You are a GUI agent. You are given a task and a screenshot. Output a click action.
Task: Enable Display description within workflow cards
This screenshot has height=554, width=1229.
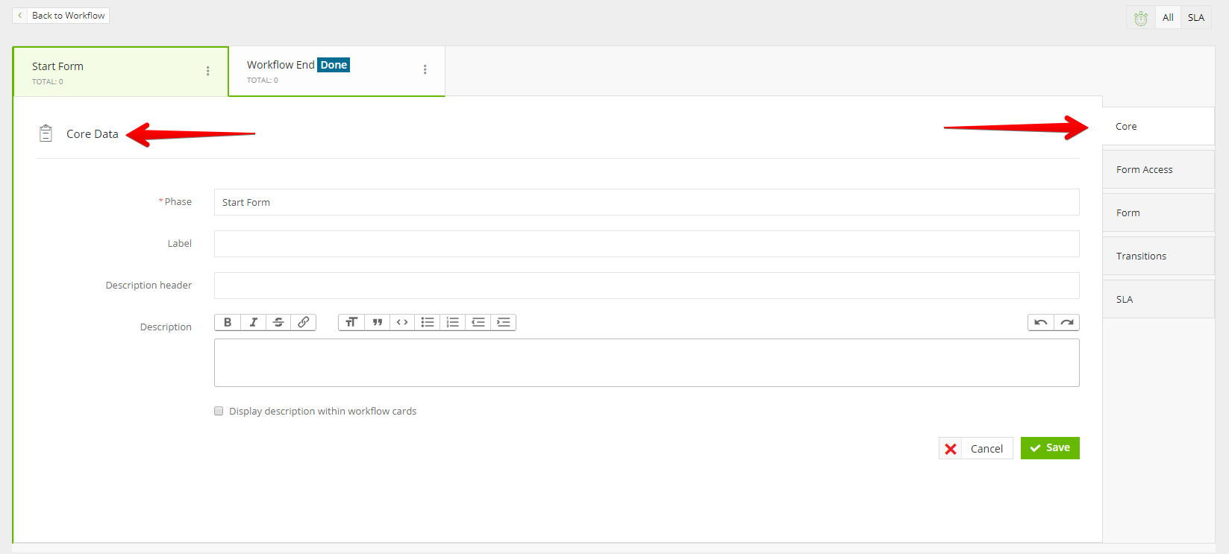[x=219, y=411]
